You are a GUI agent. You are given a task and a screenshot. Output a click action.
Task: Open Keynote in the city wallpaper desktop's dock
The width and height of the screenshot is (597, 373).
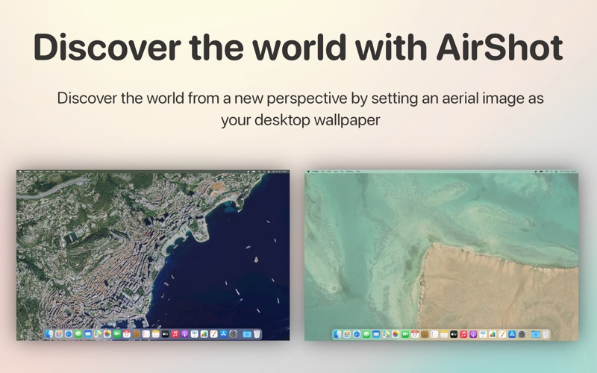(x=195, y=333)
